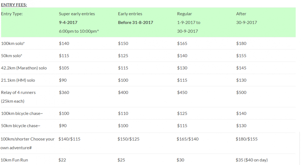Select the Before 31-8-2017 date text

pos(135,22)
